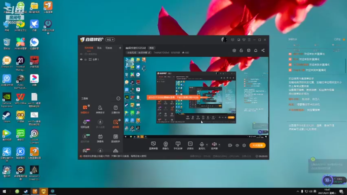347x195 pixels.
Task: Click the 00:00:00 stream timer
Action: coord(262,156)
